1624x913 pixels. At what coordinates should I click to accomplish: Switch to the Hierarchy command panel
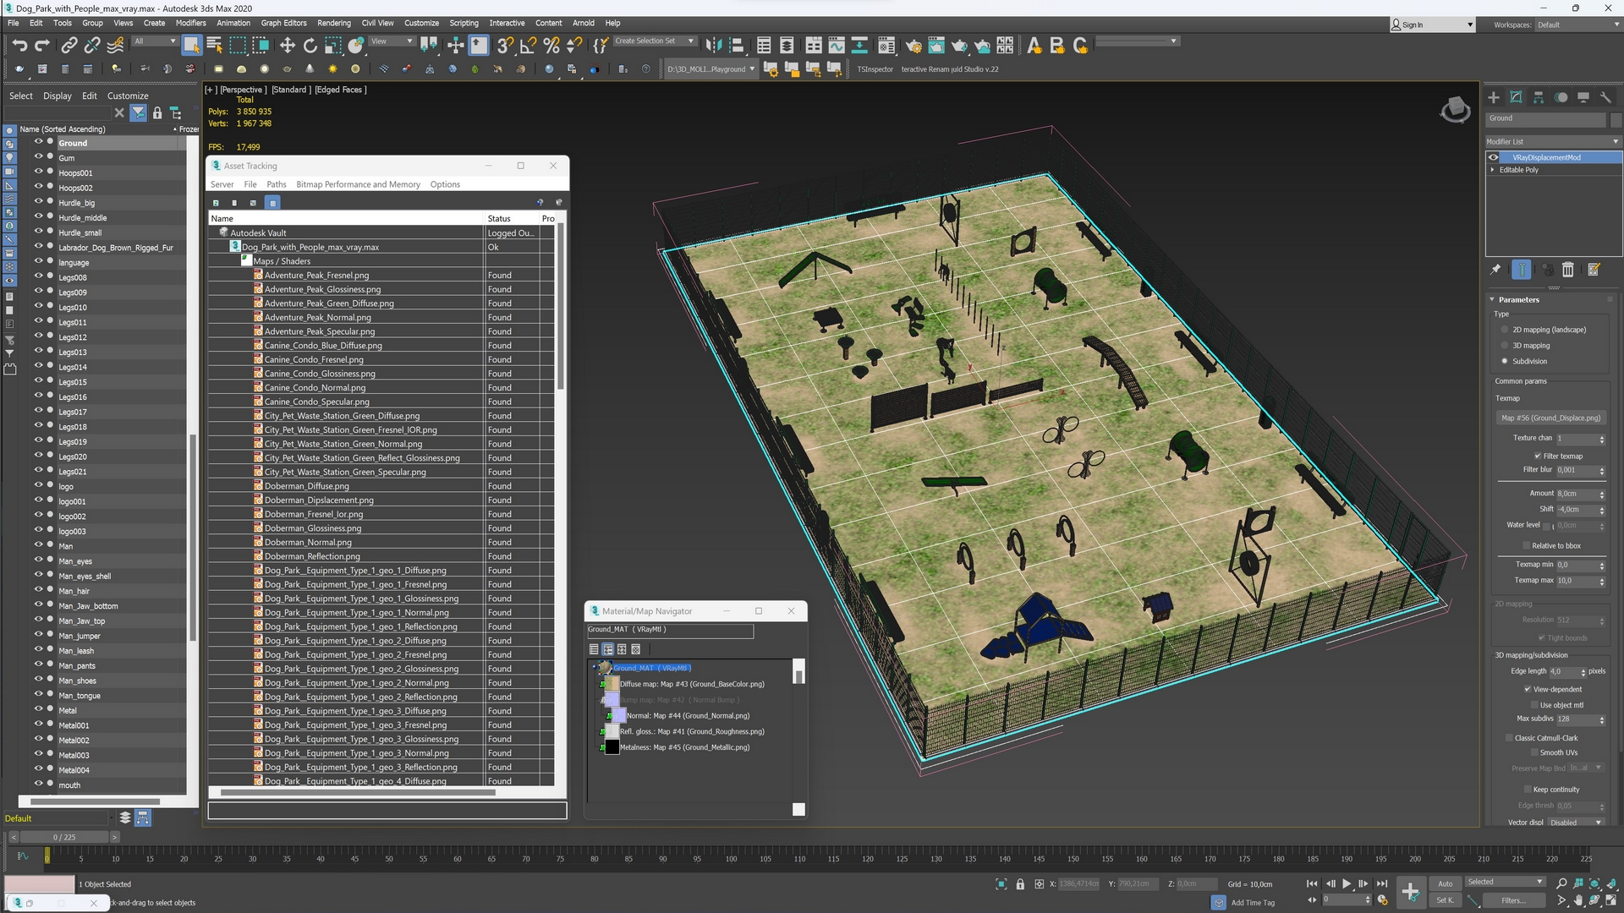tap(1539, 97)
